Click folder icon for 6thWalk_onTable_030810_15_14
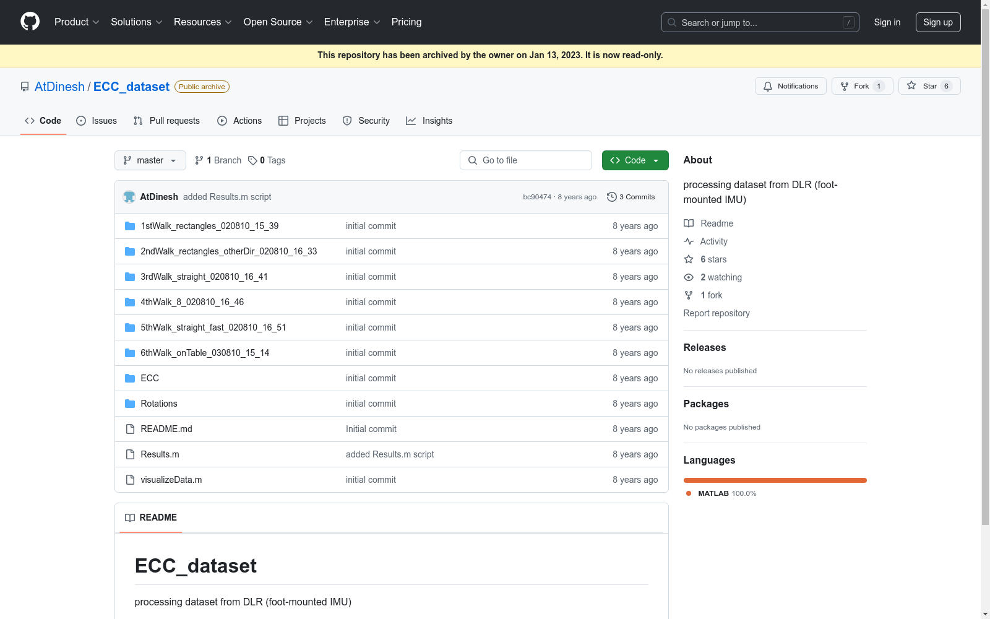Image resolution: width=990 pixels, height=619 pixels. click(130, 353)
